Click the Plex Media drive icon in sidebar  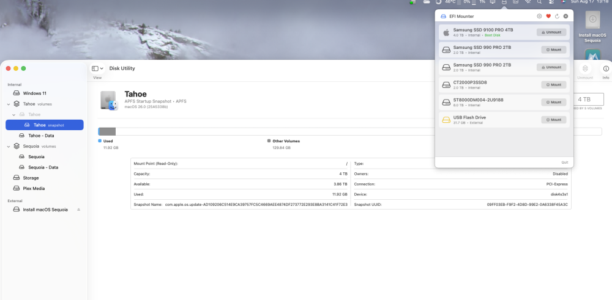(17, 188)
